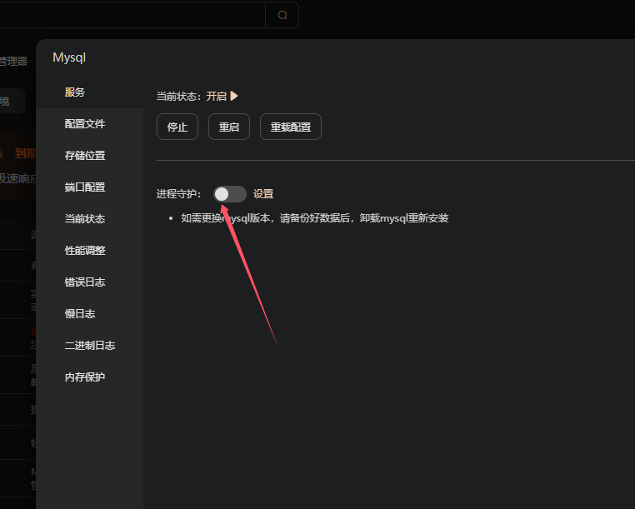Click the 当前状态: label text
Screen dimensions: 635x509
pos(178,97)
